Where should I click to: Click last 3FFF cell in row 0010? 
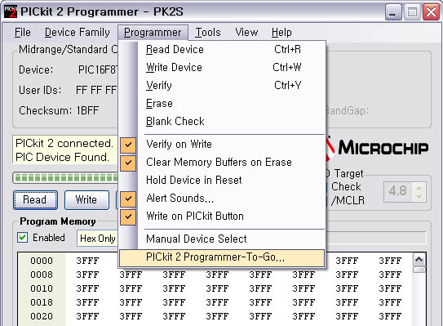tap(390, 288)
